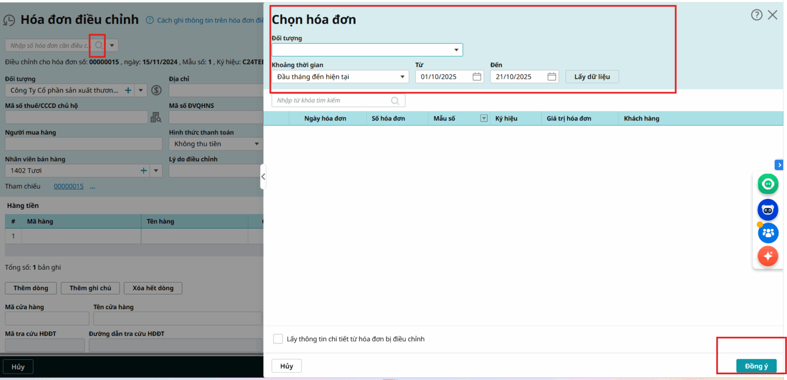The height and width of the screenshot is (380, 787).
Task: Open the blue robot assistant icon
Action: (768, 210)
